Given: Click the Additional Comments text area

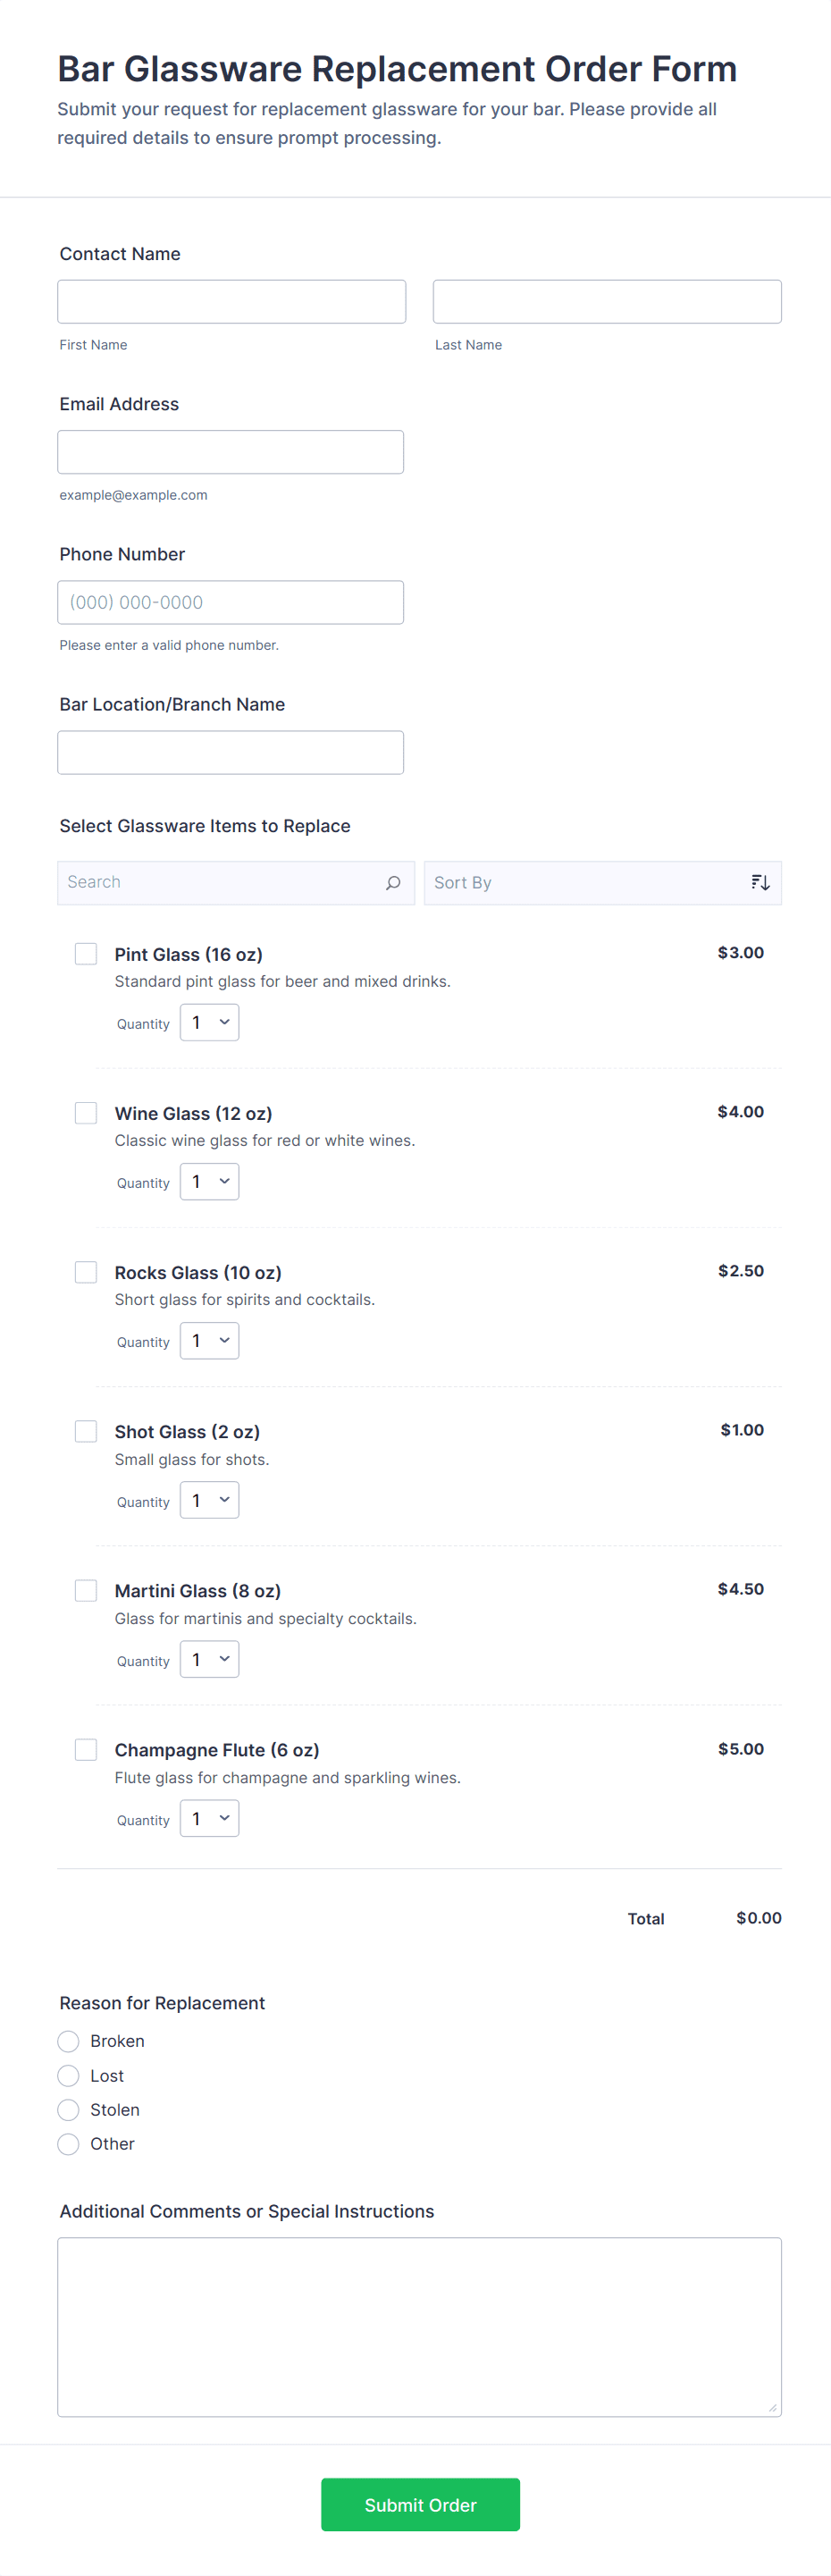Looking at the screenshot, I should 419,2326.
